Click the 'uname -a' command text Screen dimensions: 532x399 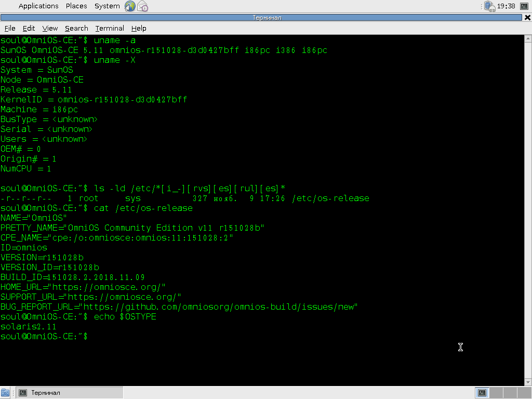115,41
